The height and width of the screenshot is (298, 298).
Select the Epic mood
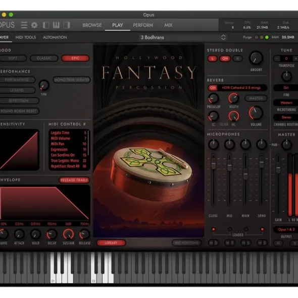[75, 58]
